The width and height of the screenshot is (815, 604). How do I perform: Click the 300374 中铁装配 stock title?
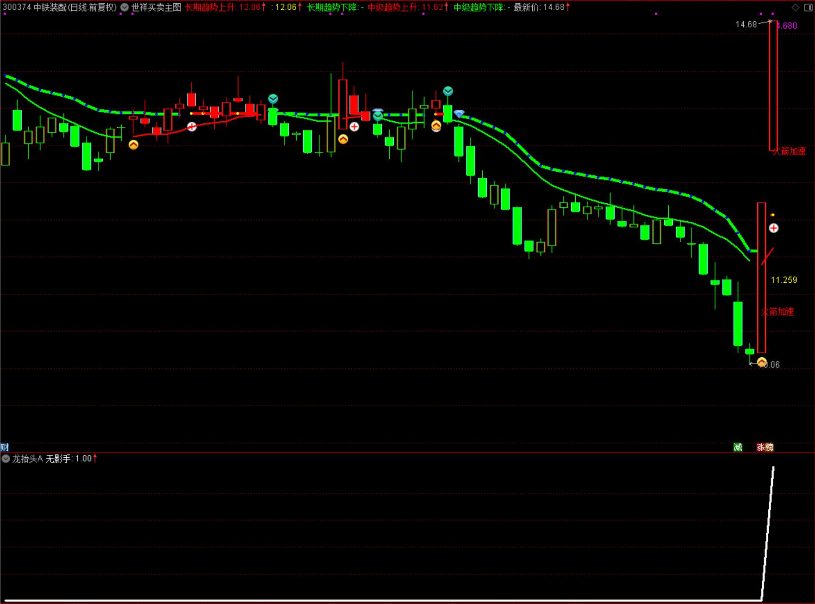60,7
